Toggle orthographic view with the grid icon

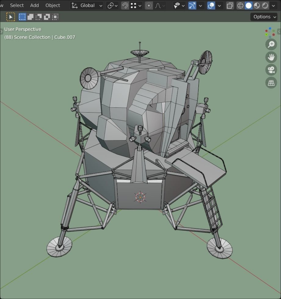[271, 82]
